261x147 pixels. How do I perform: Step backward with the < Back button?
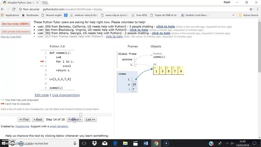click(38, 120)
